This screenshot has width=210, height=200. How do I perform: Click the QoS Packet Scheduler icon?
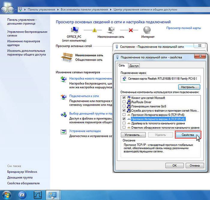pos(129,106)
